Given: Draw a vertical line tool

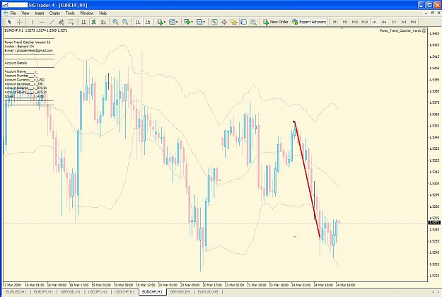Looking at the screenshot, I should click(32, 22).
